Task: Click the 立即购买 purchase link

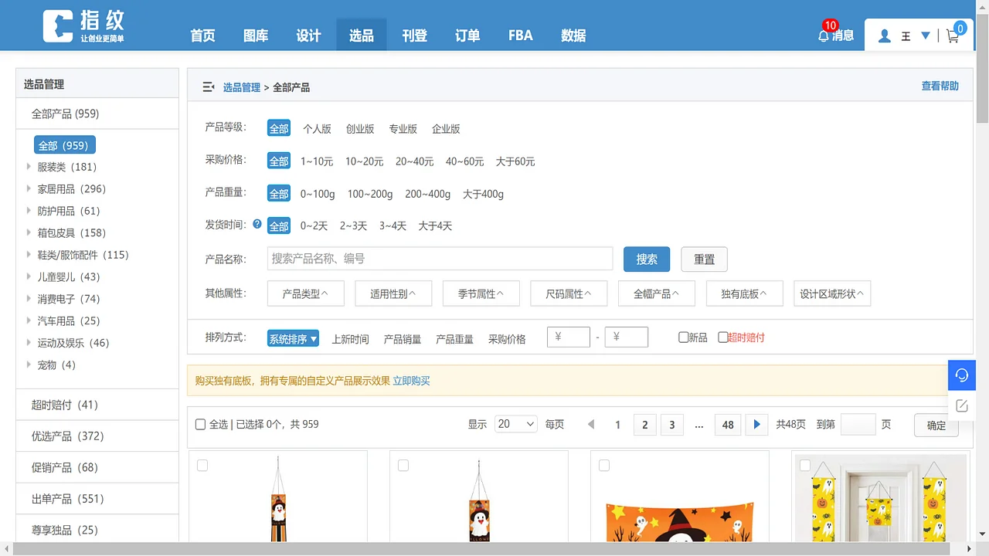Action: (411, 381)
